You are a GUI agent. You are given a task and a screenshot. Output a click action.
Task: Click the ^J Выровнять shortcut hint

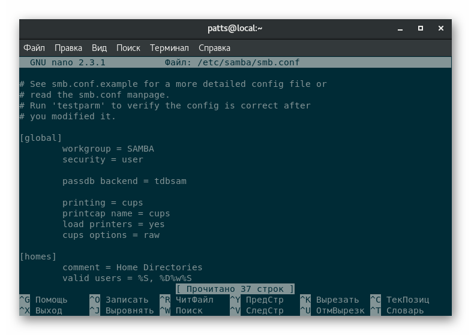[122, 310]
